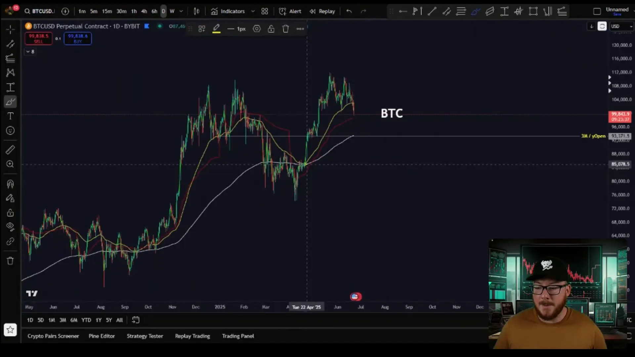
Task: Open drawing templates in floating toolbar
Action: pyautogui.click(x=202, y=29)
